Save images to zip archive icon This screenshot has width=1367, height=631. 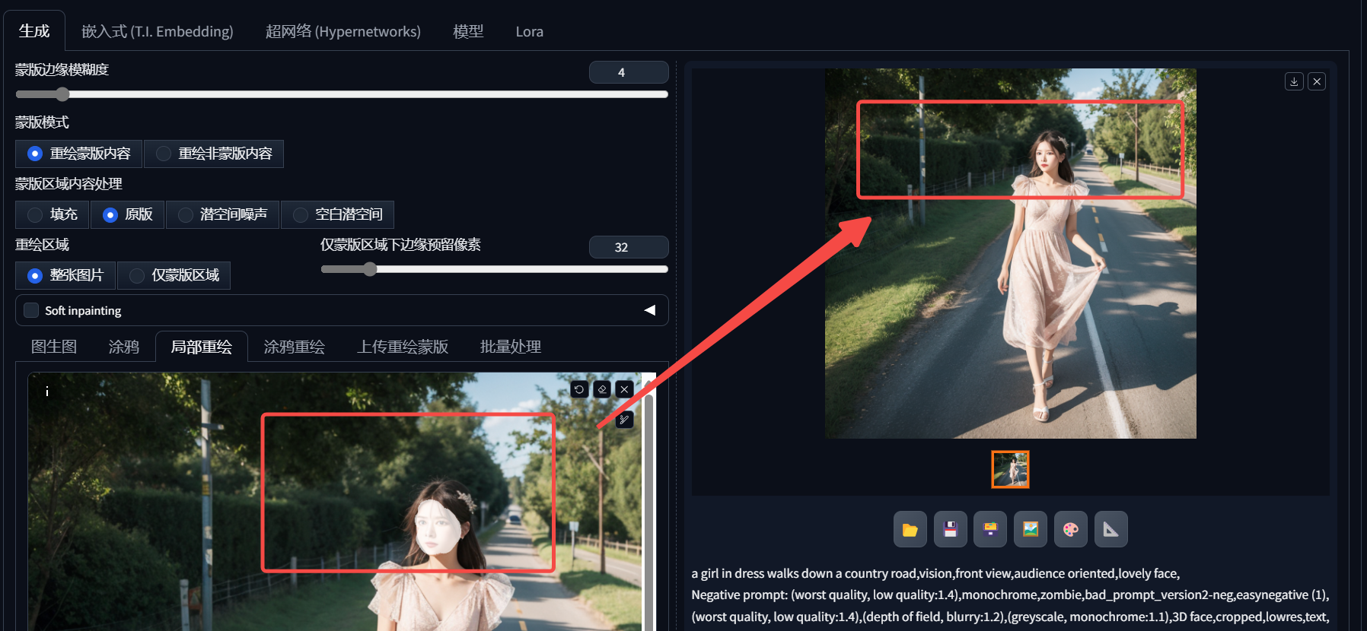[990, 529]
